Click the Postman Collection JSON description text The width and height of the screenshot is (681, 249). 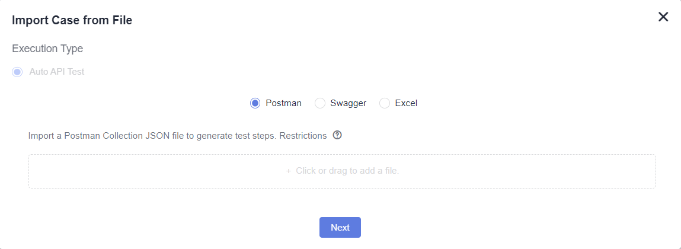154,136
